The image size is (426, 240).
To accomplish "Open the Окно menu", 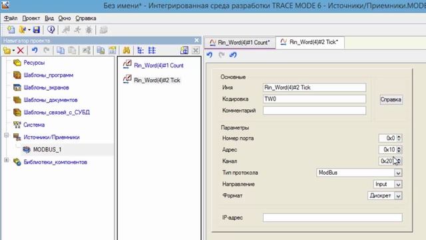I will pos(65,18).
